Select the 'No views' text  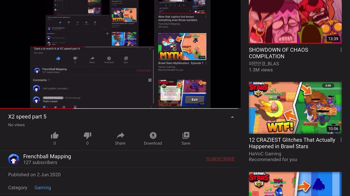[16, 125]
